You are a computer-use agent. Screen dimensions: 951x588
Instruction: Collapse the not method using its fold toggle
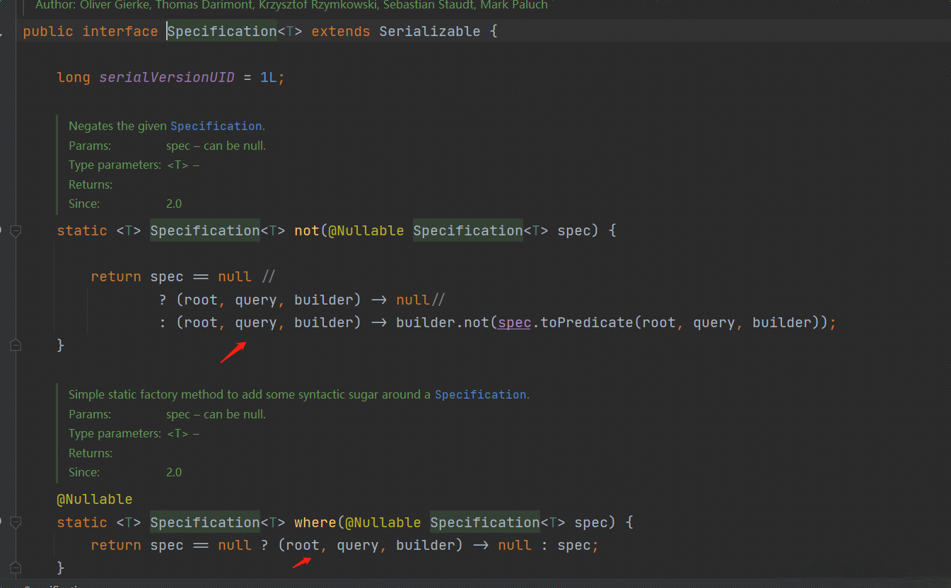point(16,231)
